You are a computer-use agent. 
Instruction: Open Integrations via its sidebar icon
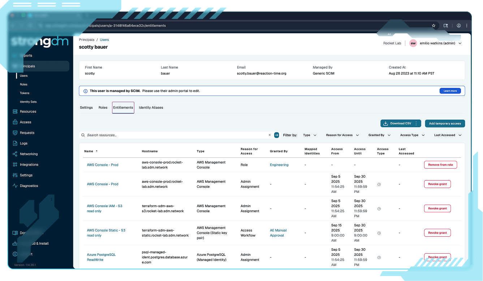coord(15,165)
